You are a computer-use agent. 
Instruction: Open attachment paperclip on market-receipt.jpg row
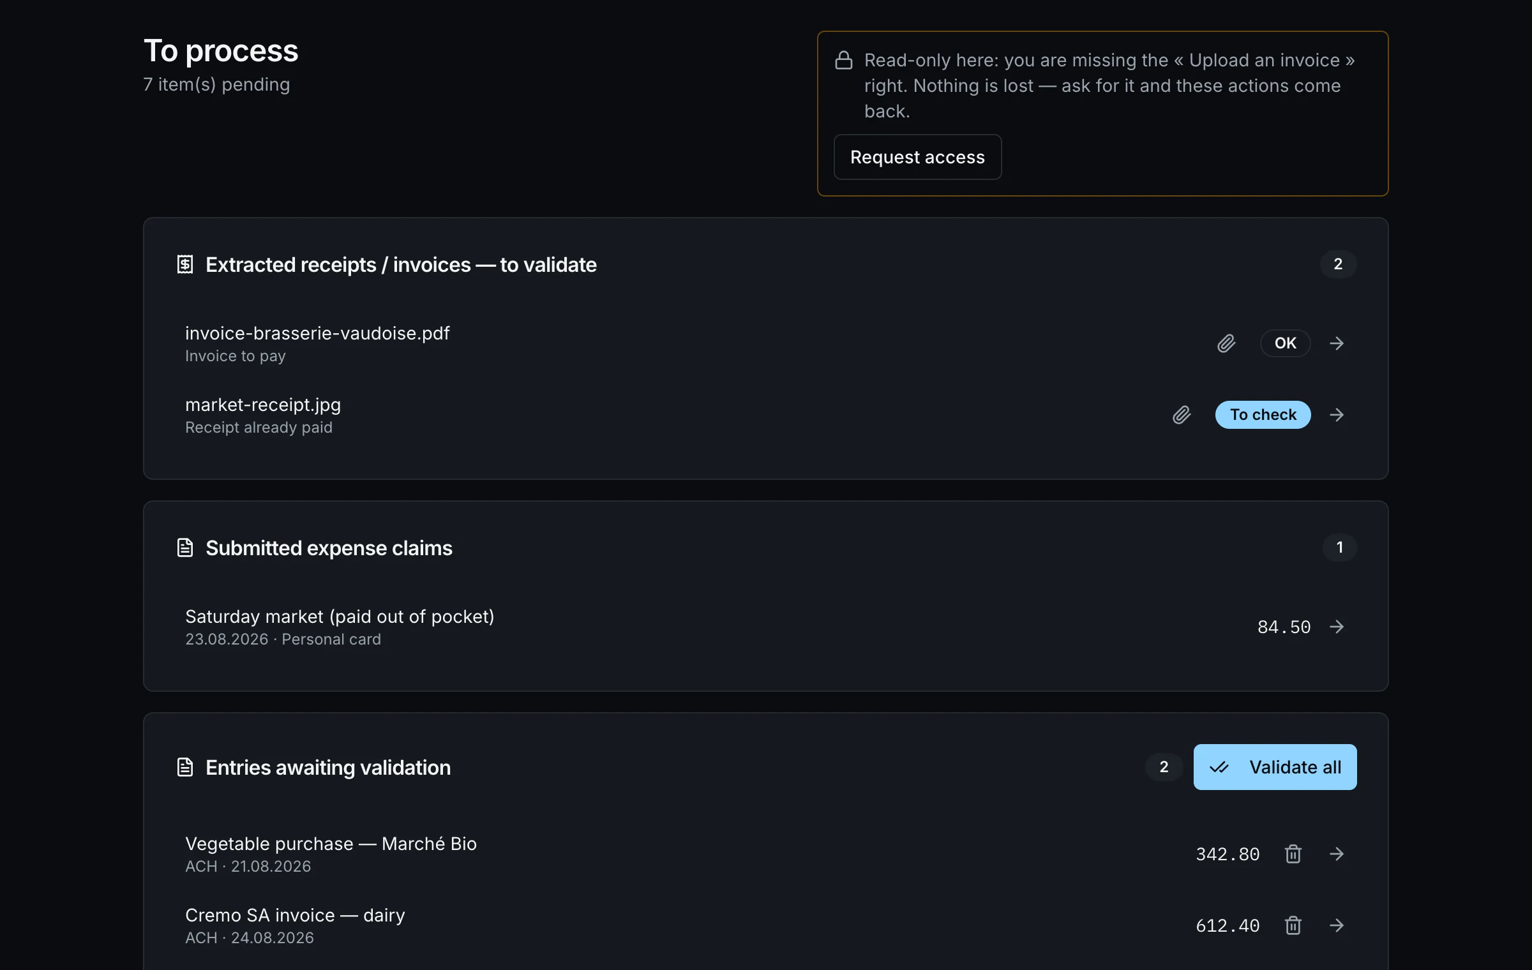[1182, 415]
